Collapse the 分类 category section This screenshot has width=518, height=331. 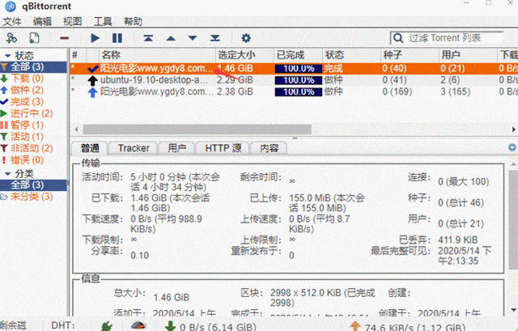click(x=7, y=174)
